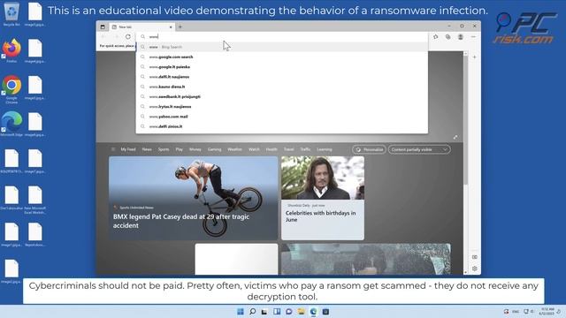Open the Watch feed tab
Screen dimensions: 566x318
254,149
